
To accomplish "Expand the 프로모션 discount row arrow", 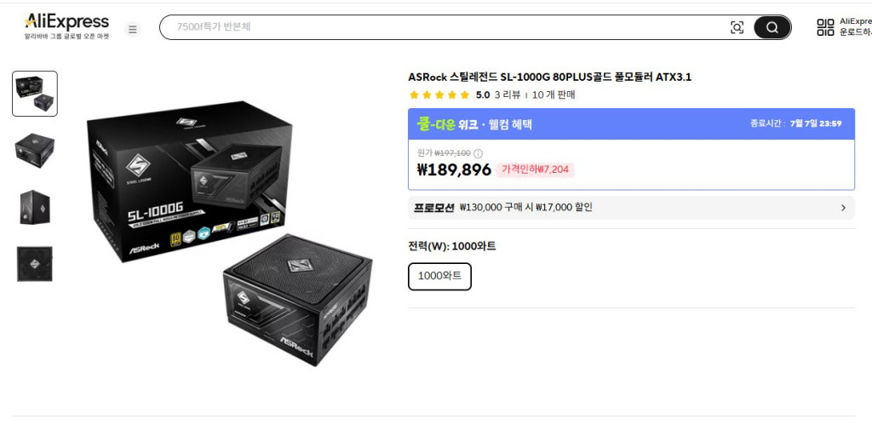I will [843, 208].
